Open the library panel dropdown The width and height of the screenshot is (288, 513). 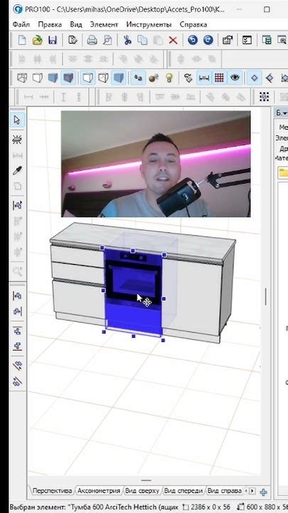point(280,113)
